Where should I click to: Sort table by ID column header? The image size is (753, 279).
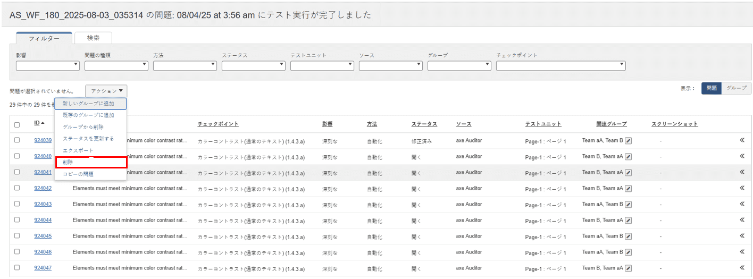tap(37, 123)
